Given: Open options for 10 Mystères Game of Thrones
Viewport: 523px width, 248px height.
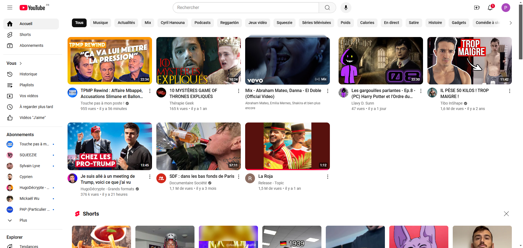Looking at the screenshot, I should (x=239, y=91).
